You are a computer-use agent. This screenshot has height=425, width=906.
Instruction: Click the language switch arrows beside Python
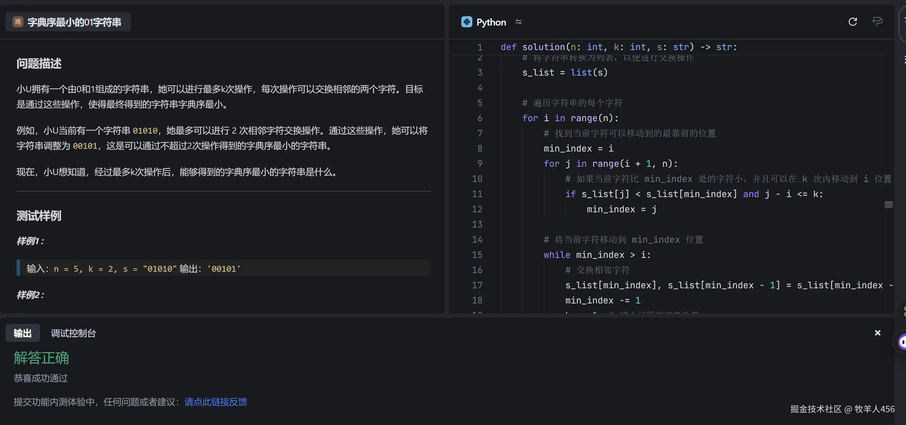click(x=519, y=22)
